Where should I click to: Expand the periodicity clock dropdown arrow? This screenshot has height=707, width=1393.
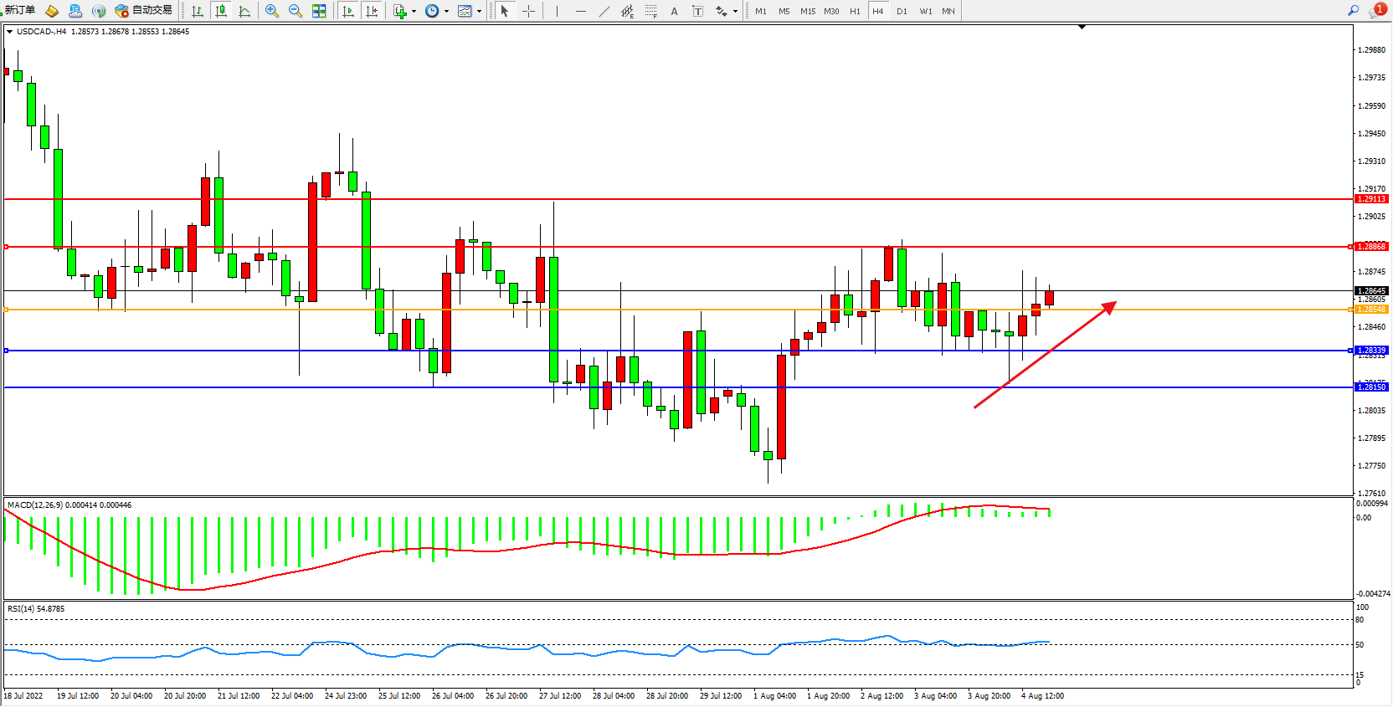coord(446,12)
